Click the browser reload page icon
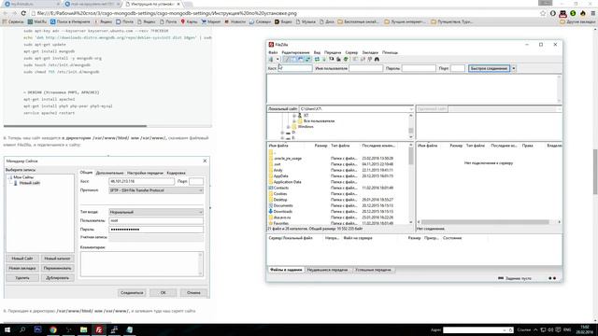Image resolution: width=598 pixels, height=336 pixels. (23, 13)
